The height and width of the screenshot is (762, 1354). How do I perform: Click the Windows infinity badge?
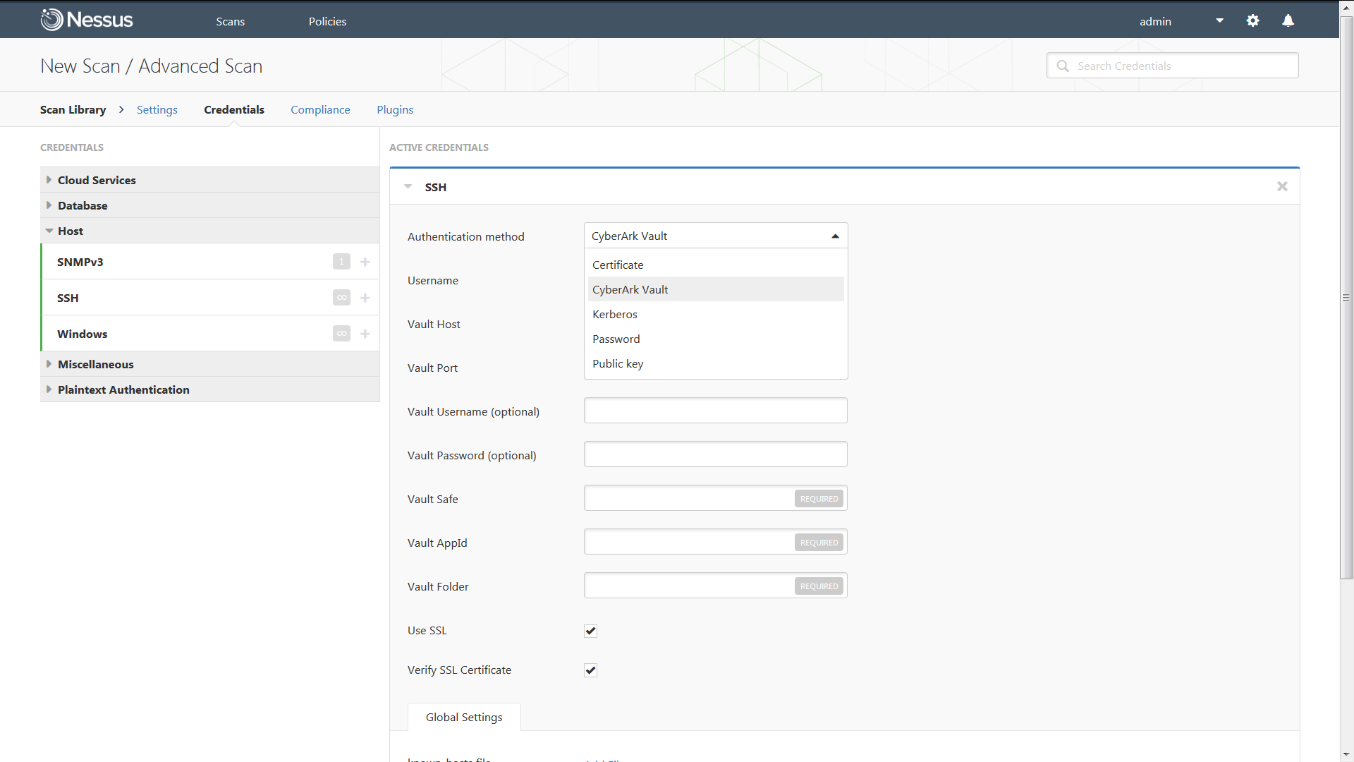pyautogui.click(x=341, y=334)
